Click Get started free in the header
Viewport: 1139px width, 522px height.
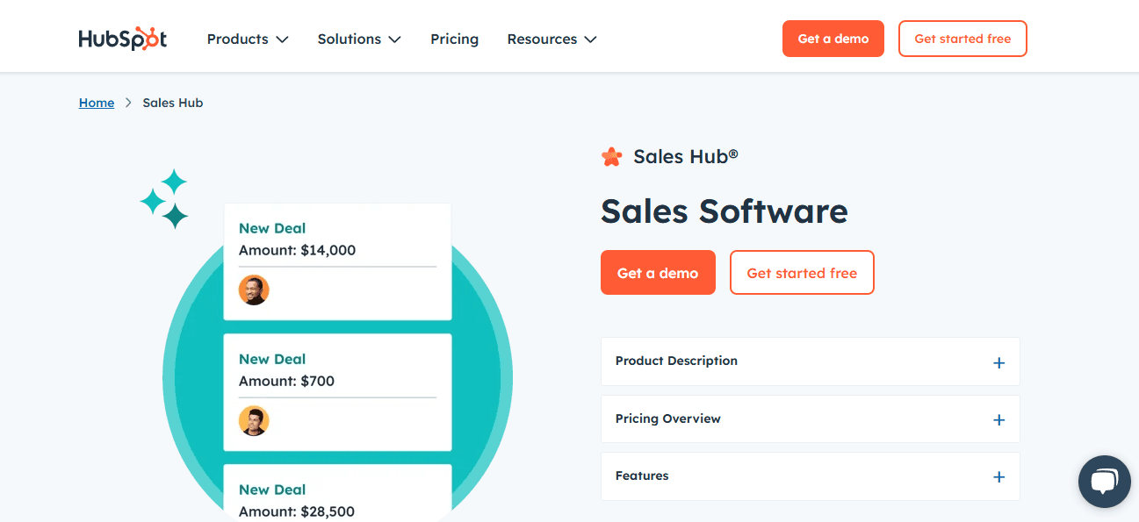[x=962, y=39]
